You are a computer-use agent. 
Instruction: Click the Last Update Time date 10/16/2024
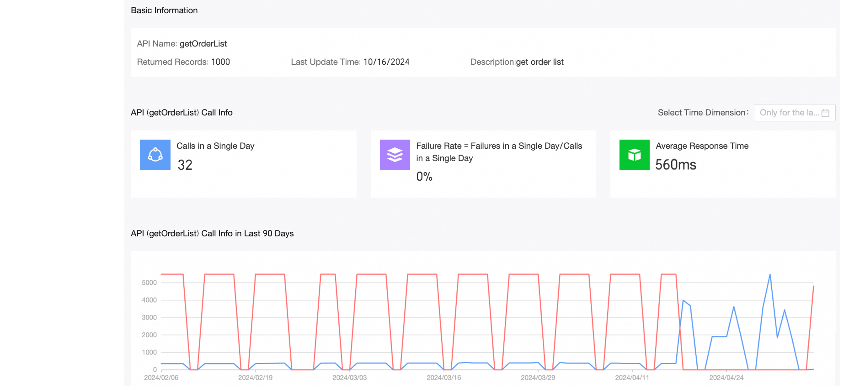[386, 62]
